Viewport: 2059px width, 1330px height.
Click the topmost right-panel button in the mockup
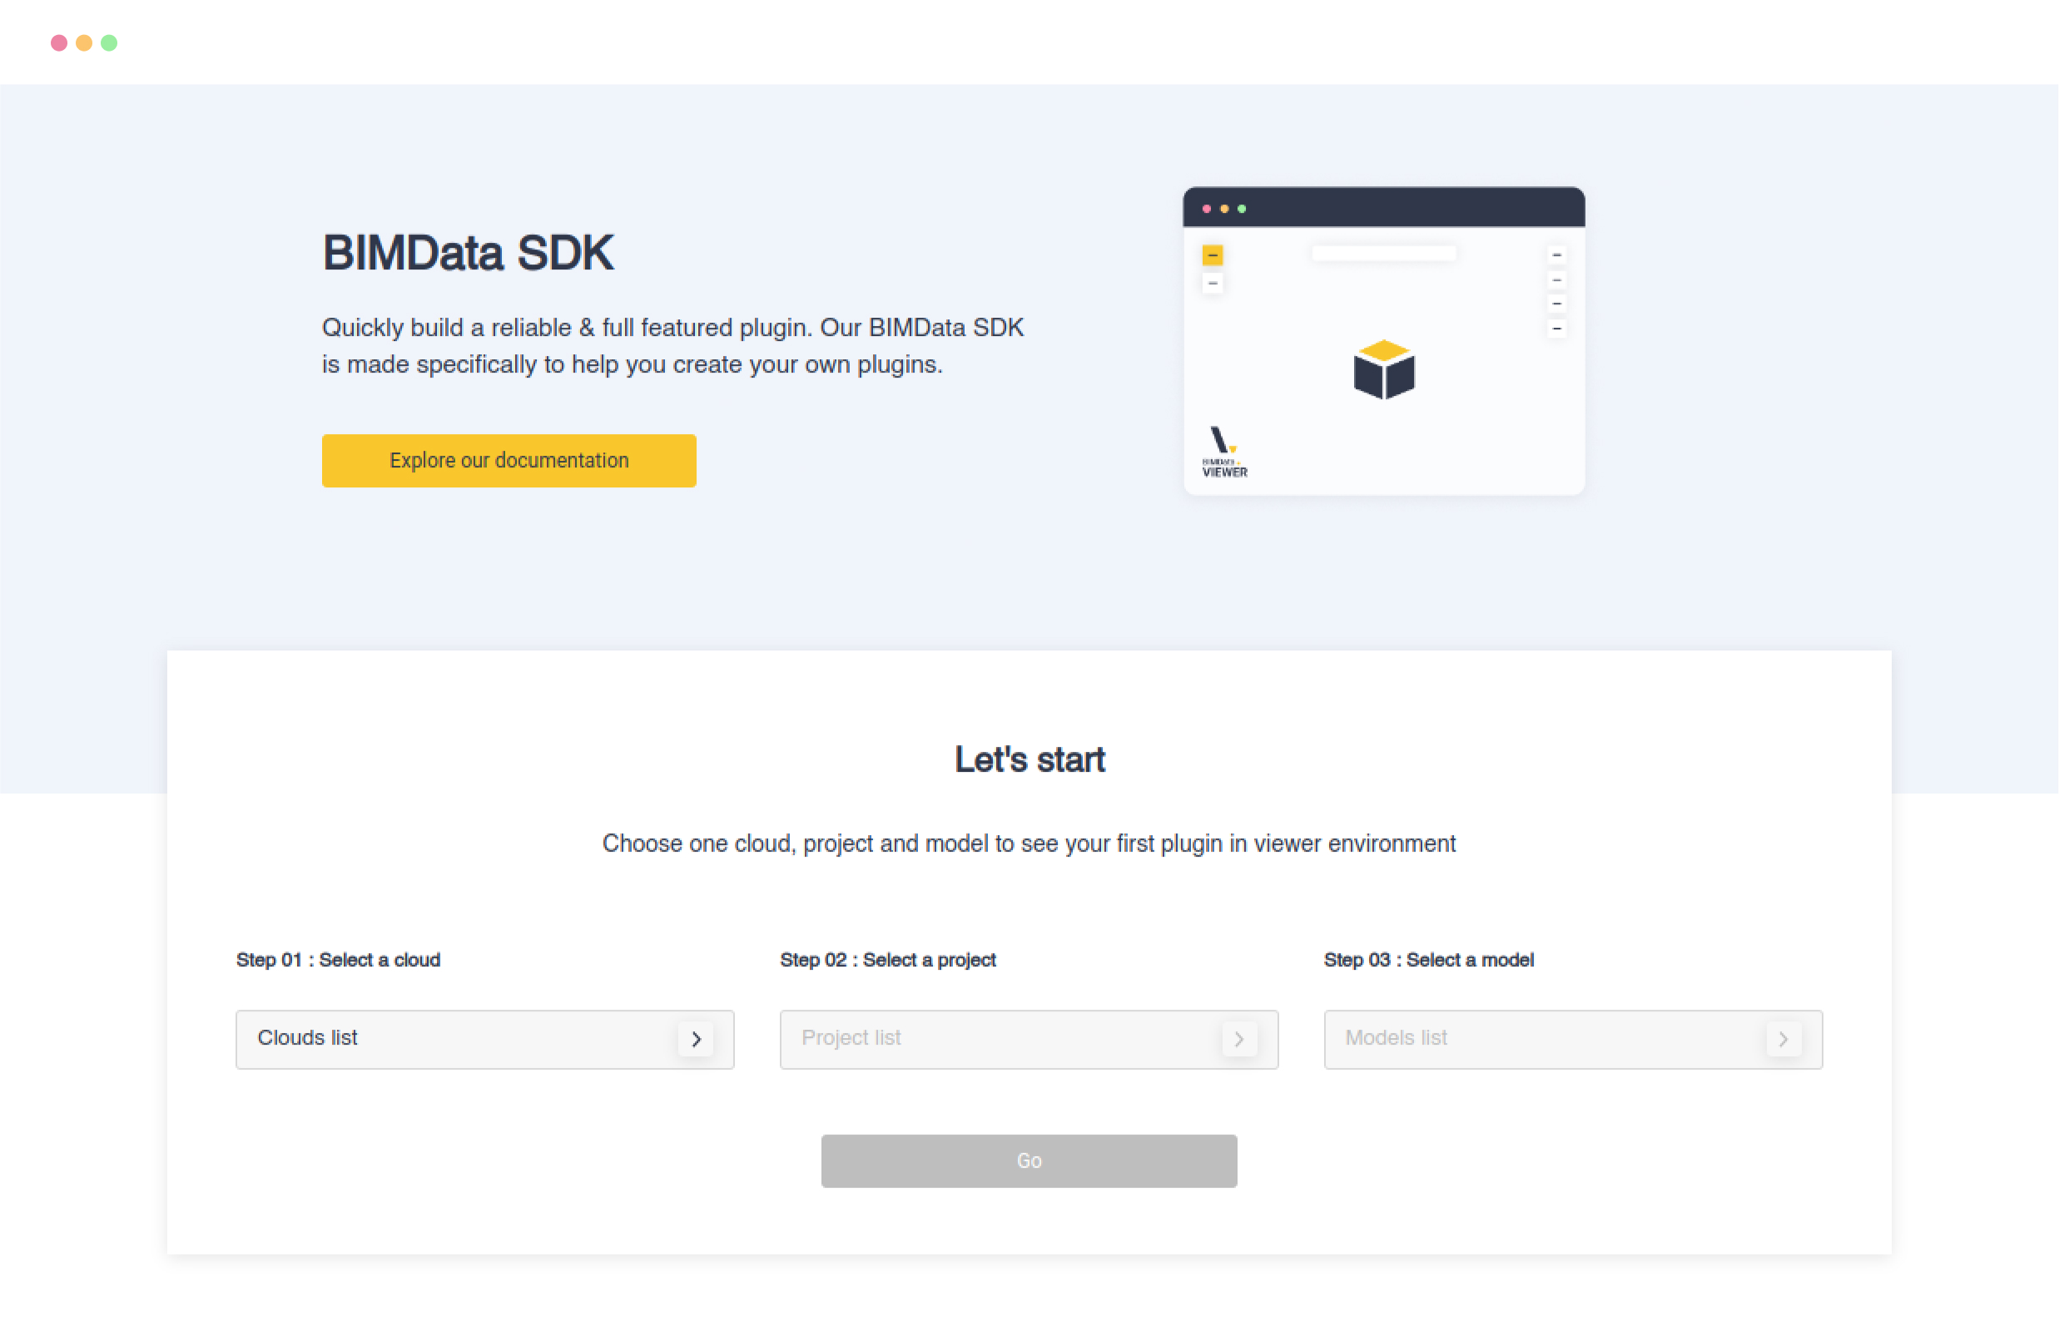(x=1558, y=255)
